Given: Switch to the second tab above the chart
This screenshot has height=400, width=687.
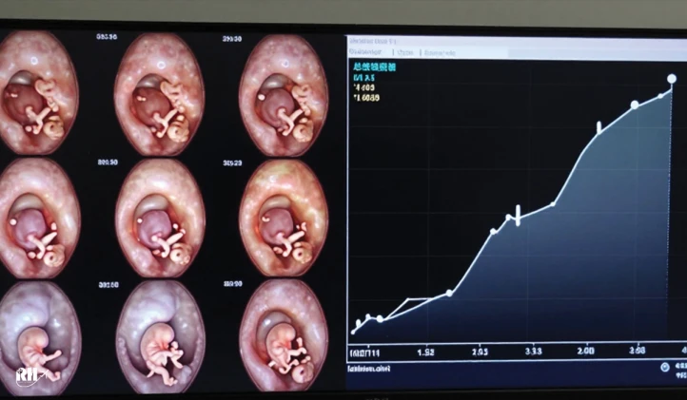Looking at the screenshot, I should pyautogui.click(x=403, y=53).
